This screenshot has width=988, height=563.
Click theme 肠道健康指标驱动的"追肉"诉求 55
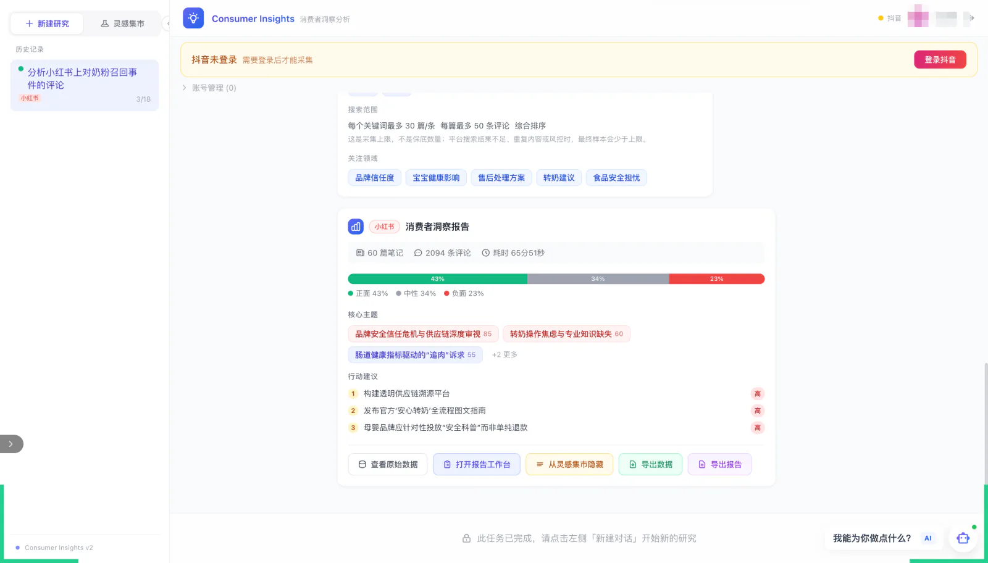click(415, 355)
